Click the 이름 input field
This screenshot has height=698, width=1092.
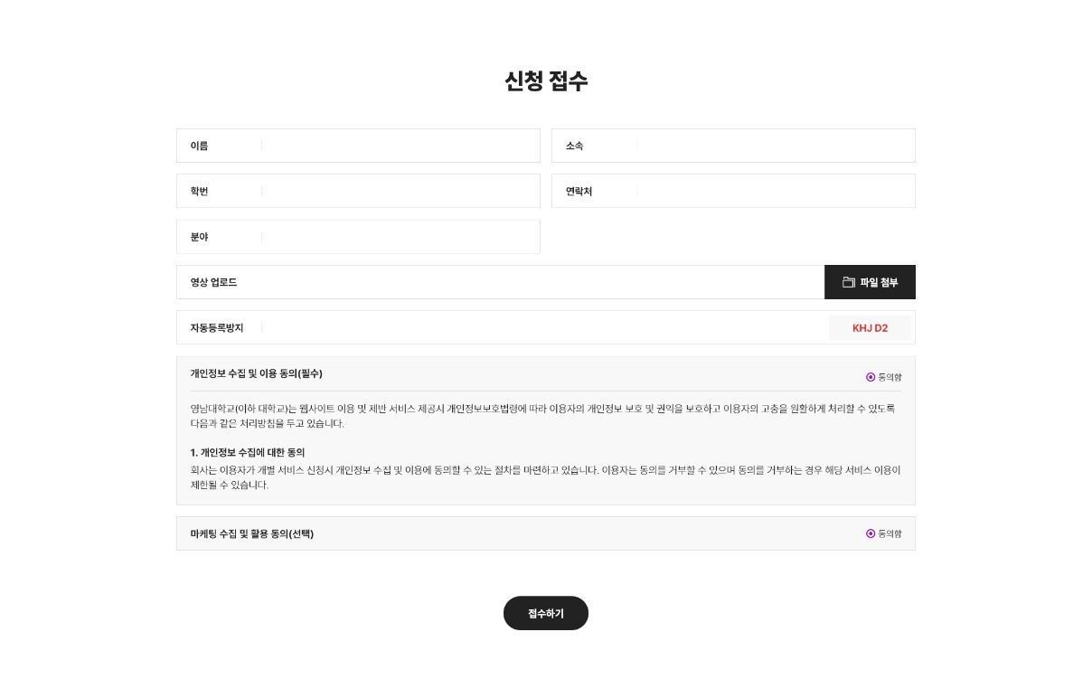(x=400, y=146)
